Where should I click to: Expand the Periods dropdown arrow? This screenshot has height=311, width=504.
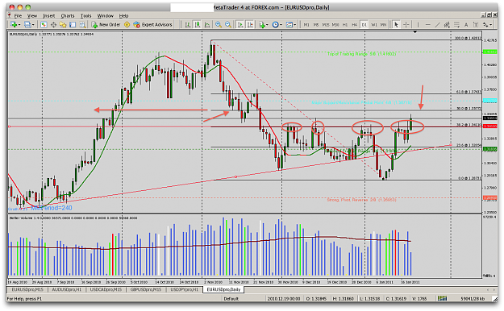click(281, 25)
